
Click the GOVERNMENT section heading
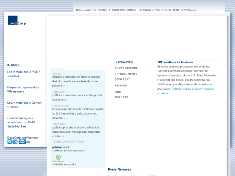click(x=61, y=106)
